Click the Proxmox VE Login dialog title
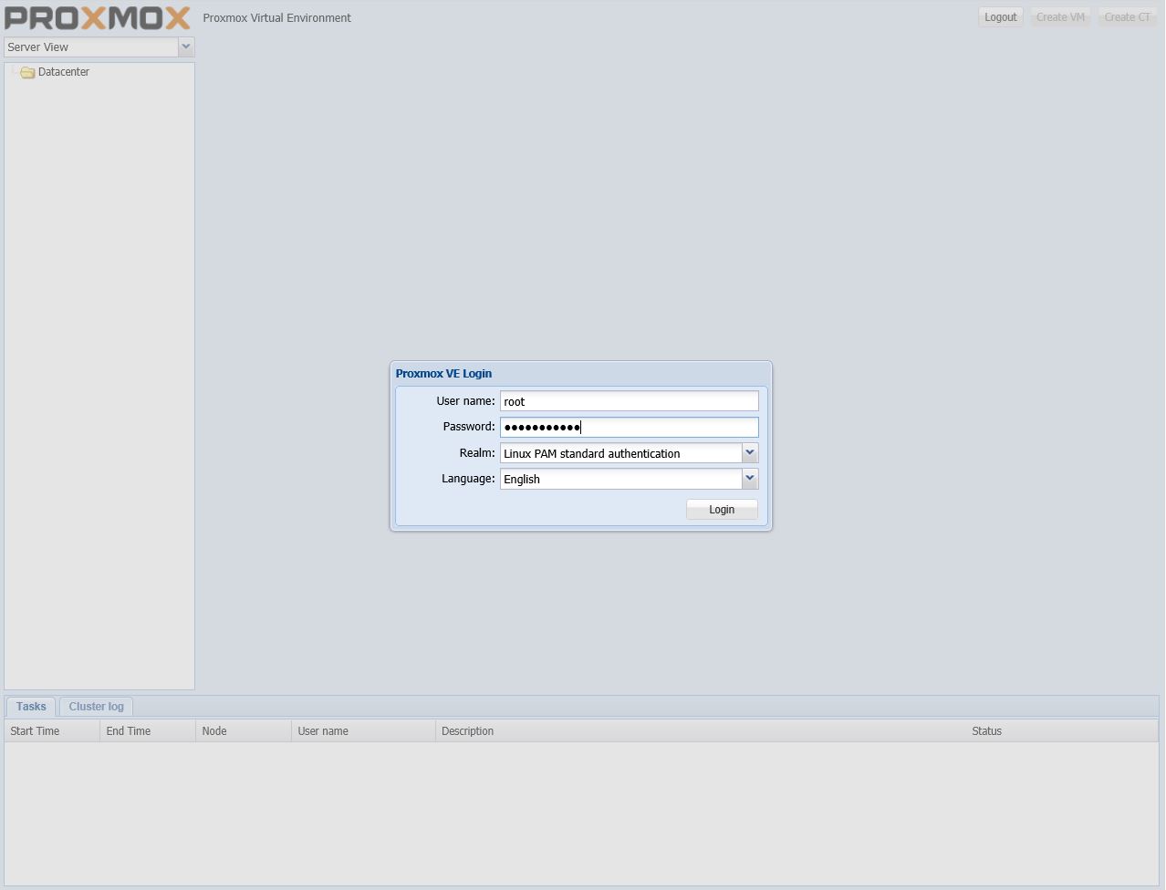1166x890 pixels. [x=443, y=374]
